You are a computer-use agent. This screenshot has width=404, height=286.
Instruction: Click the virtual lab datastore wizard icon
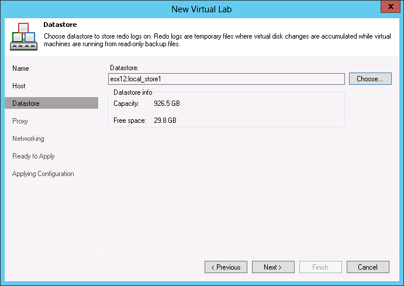[23, 36]
